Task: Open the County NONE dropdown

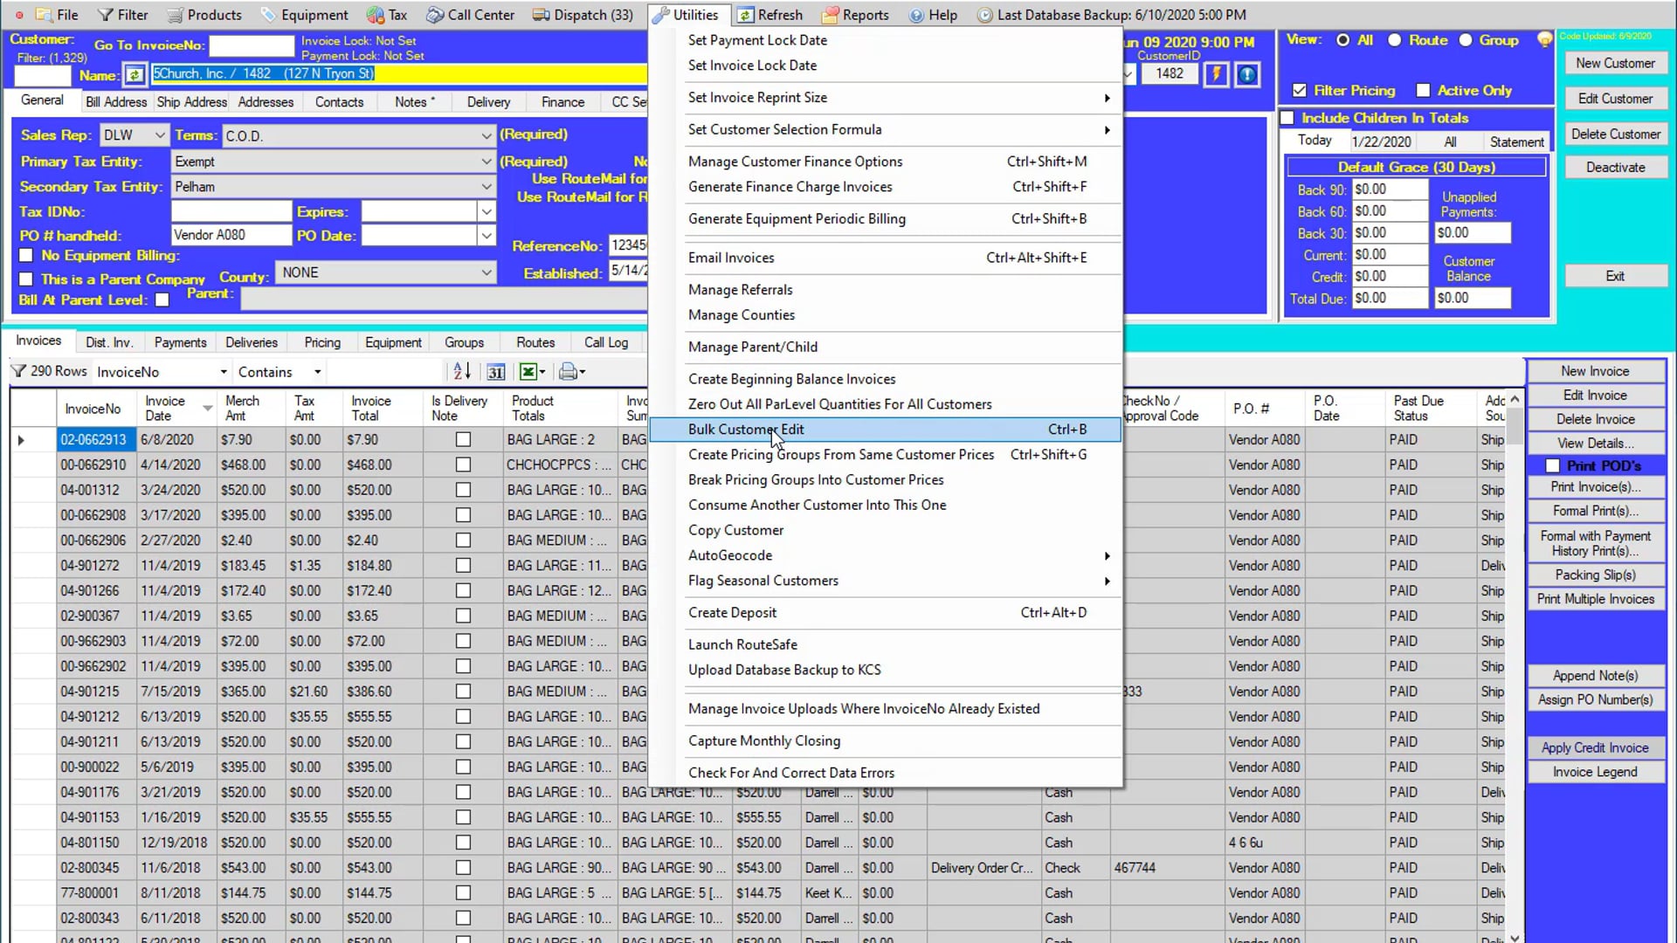Action: (x=487, y=272)
